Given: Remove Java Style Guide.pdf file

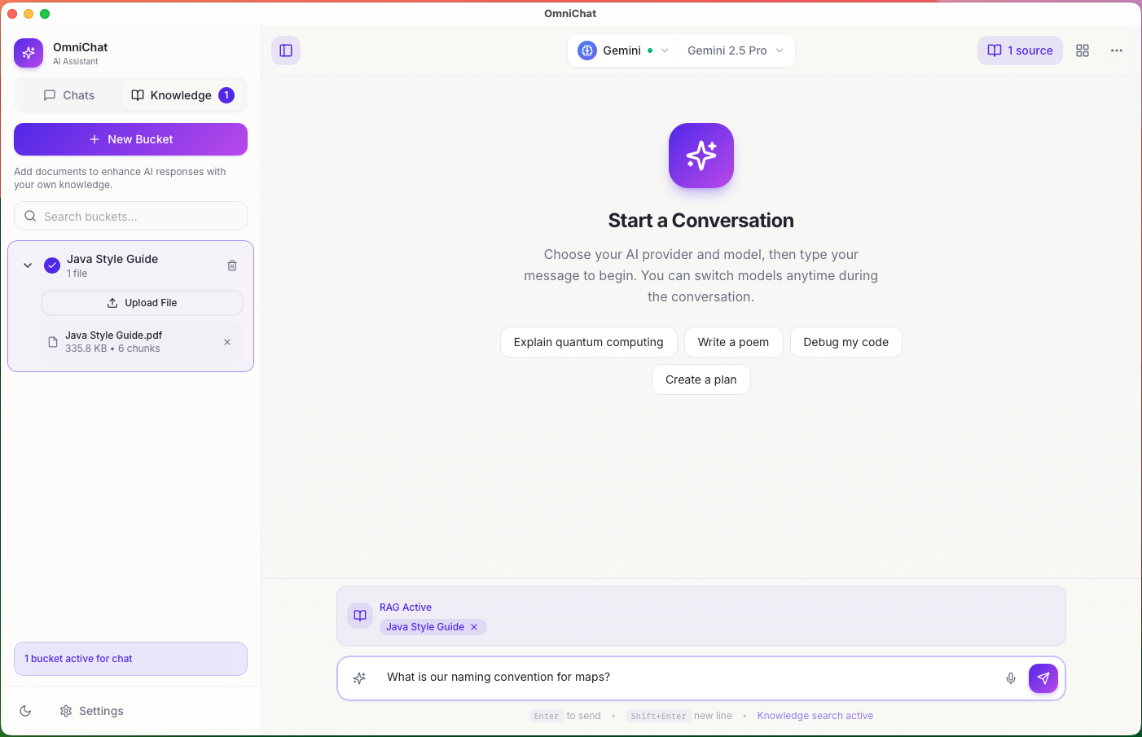Looking at the screenshot, I should point(227,342).
